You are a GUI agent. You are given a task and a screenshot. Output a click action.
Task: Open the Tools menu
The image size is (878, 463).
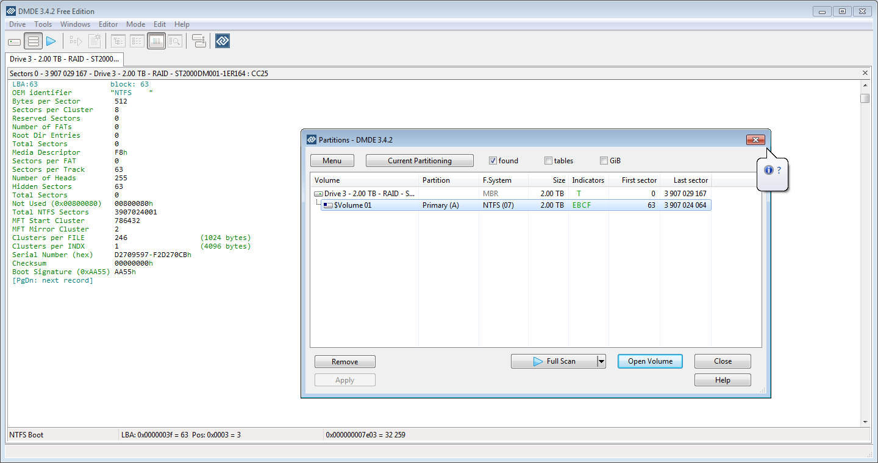click(x=43, y=24)
